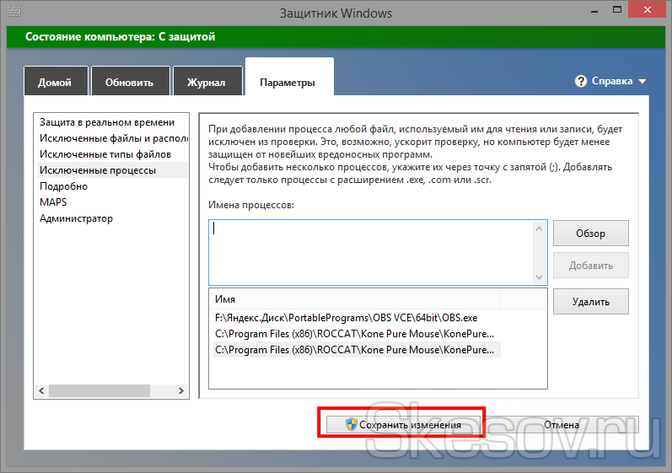Click inside the Имена процессов text field
The width and height of the screenshot is (672, 473).
click(x=371, y=251)
